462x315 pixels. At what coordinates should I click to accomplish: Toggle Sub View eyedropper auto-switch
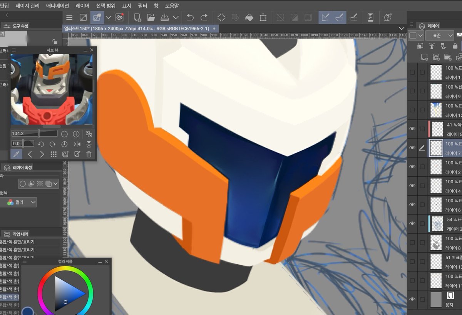point(17,154)
